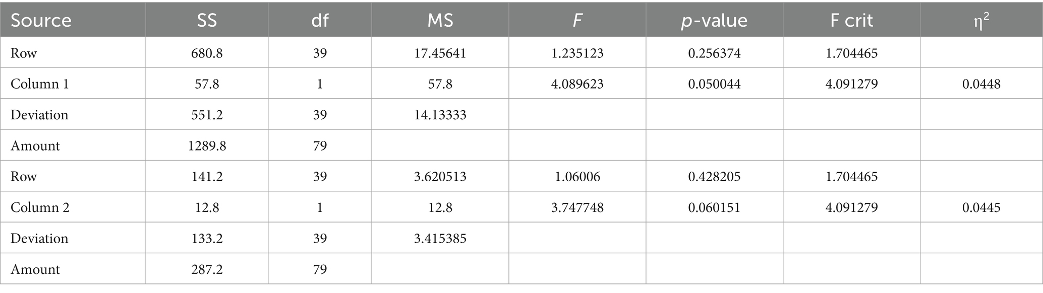The image size is (1043, 293).
Task: Select the F value 3.747748
Action: 577,207
